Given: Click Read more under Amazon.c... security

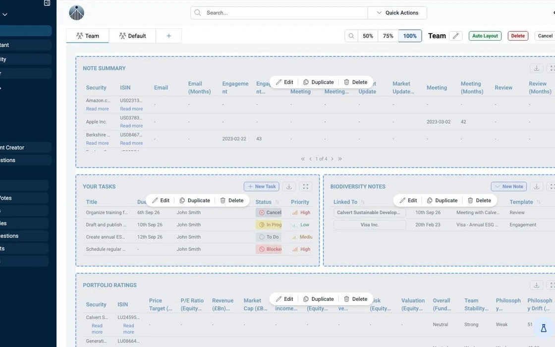Looking at the screenshot, I should (97, 109).
